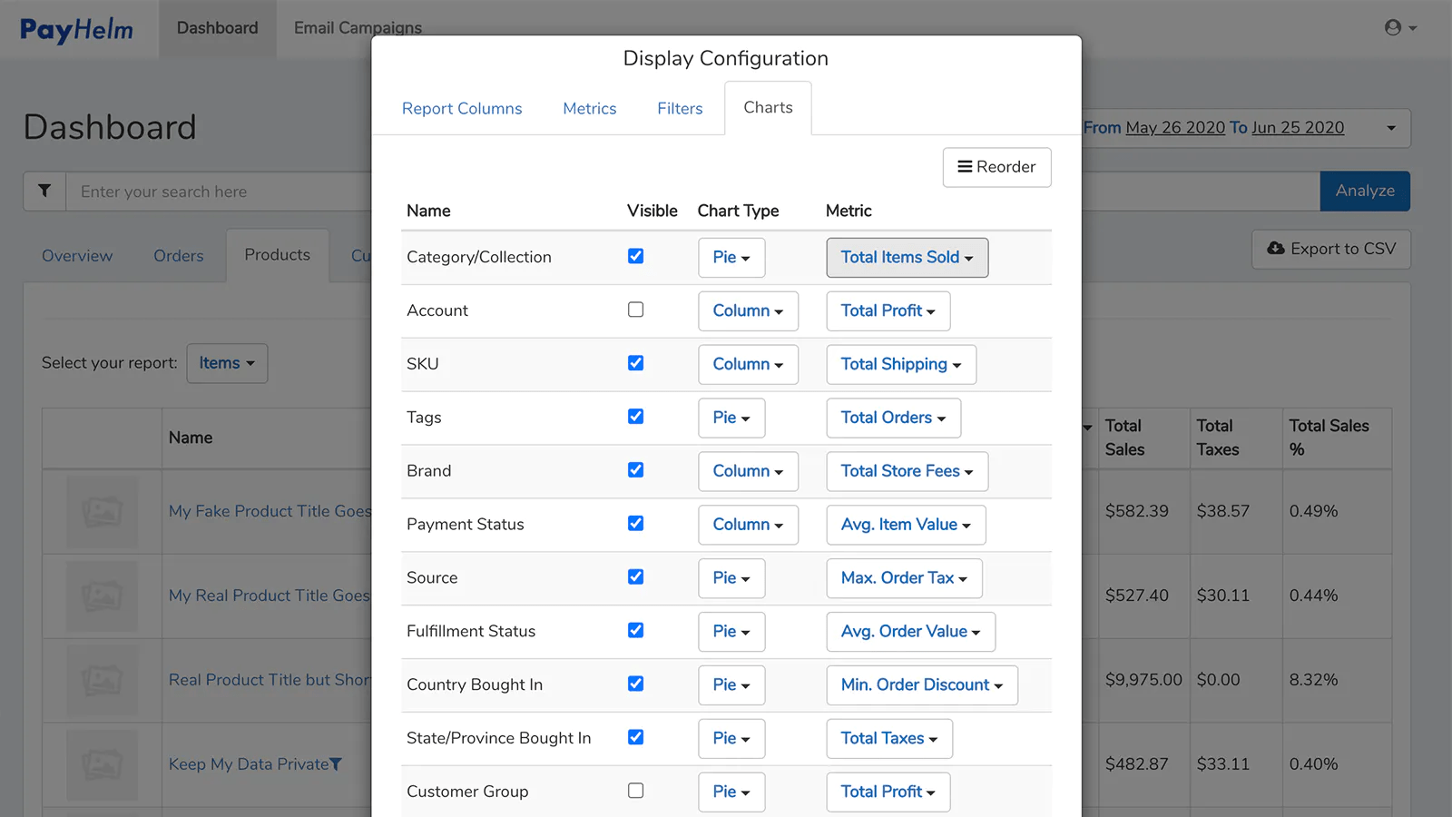This screenshot has width=1452, height=817.
Task: Expand the date range dropdown arrow
Action: 1390,128
